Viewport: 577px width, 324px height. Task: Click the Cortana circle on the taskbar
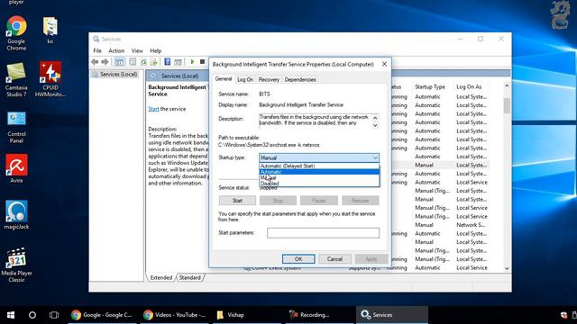pos(32,315)
